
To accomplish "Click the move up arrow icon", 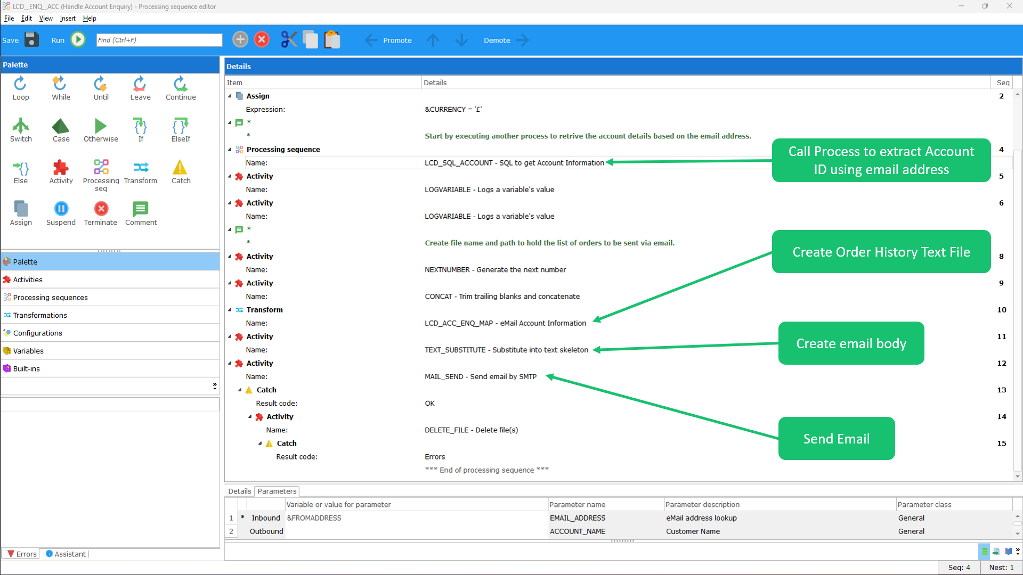I will click(433, 40).
